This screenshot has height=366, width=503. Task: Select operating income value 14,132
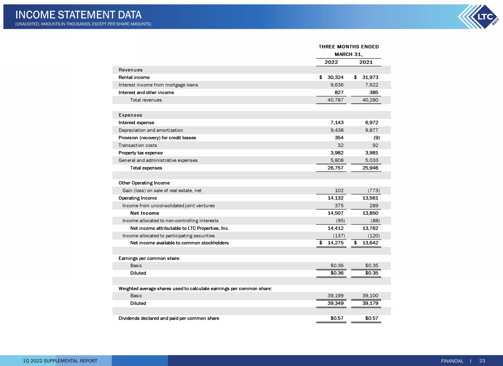335,198
